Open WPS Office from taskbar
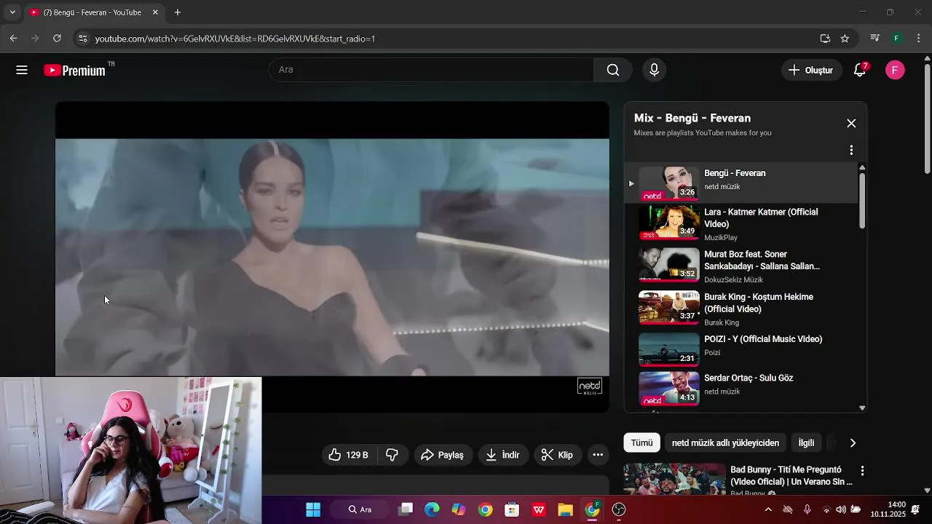The width and height of the screenshot is (932, 524). [x=539, y=509]
